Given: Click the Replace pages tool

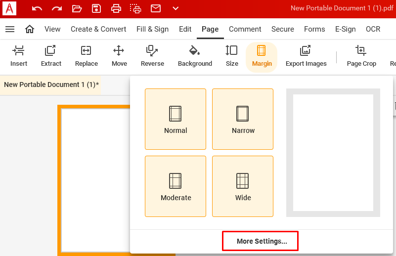Looking at the screenshot, I should pos(87,56).
